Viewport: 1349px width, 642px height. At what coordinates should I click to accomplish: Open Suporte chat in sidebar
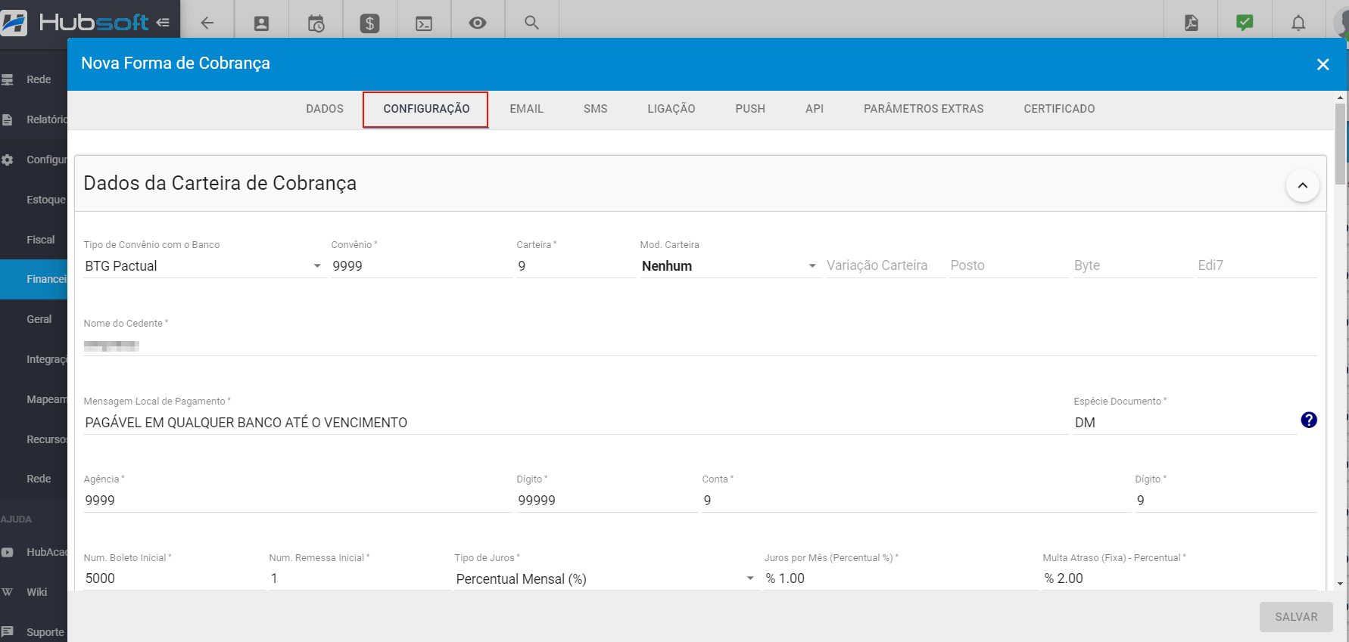[33, 632]
